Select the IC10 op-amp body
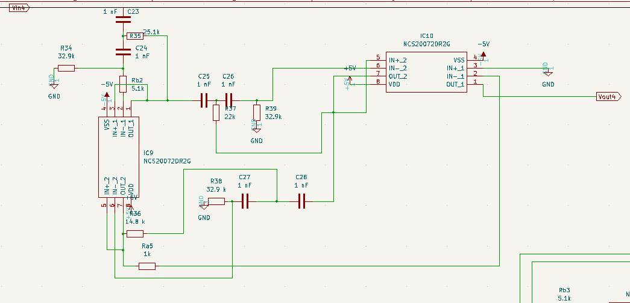 [x=426, y=72]
